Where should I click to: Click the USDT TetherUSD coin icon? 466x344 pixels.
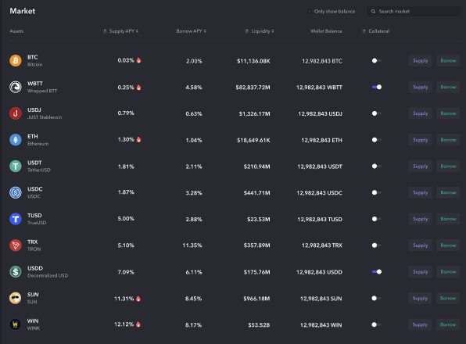16,166
